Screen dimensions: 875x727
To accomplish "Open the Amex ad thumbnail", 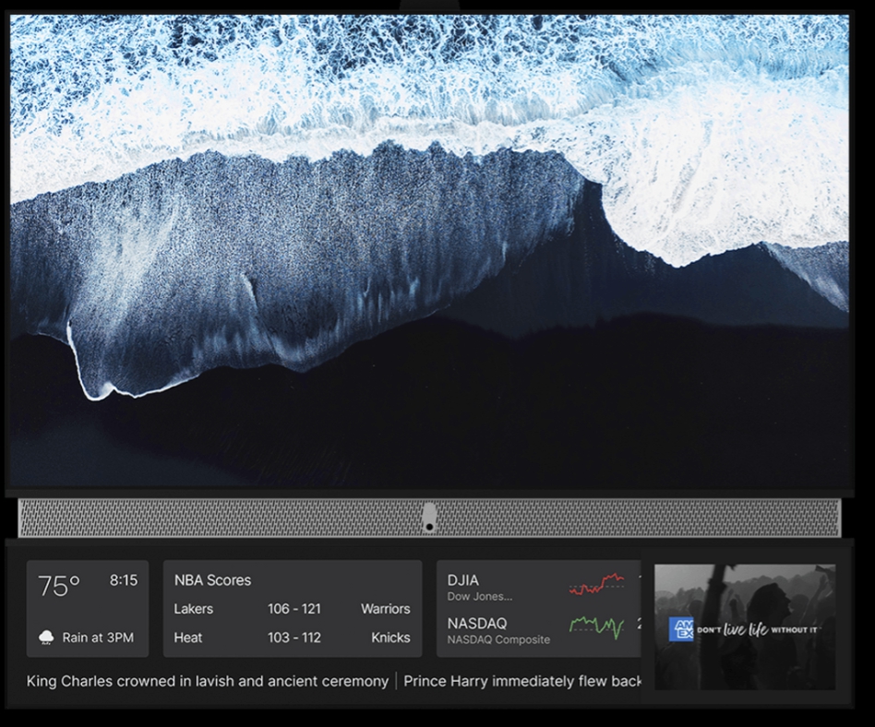I will pos(745,627).
